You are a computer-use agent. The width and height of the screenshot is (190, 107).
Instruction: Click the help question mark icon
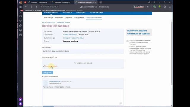tap(127, 41)
